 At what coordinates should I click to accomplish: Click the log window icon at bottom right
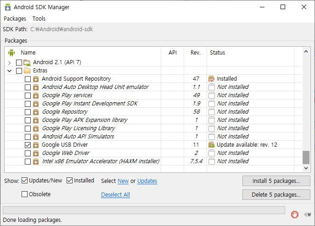coord(307,215)
